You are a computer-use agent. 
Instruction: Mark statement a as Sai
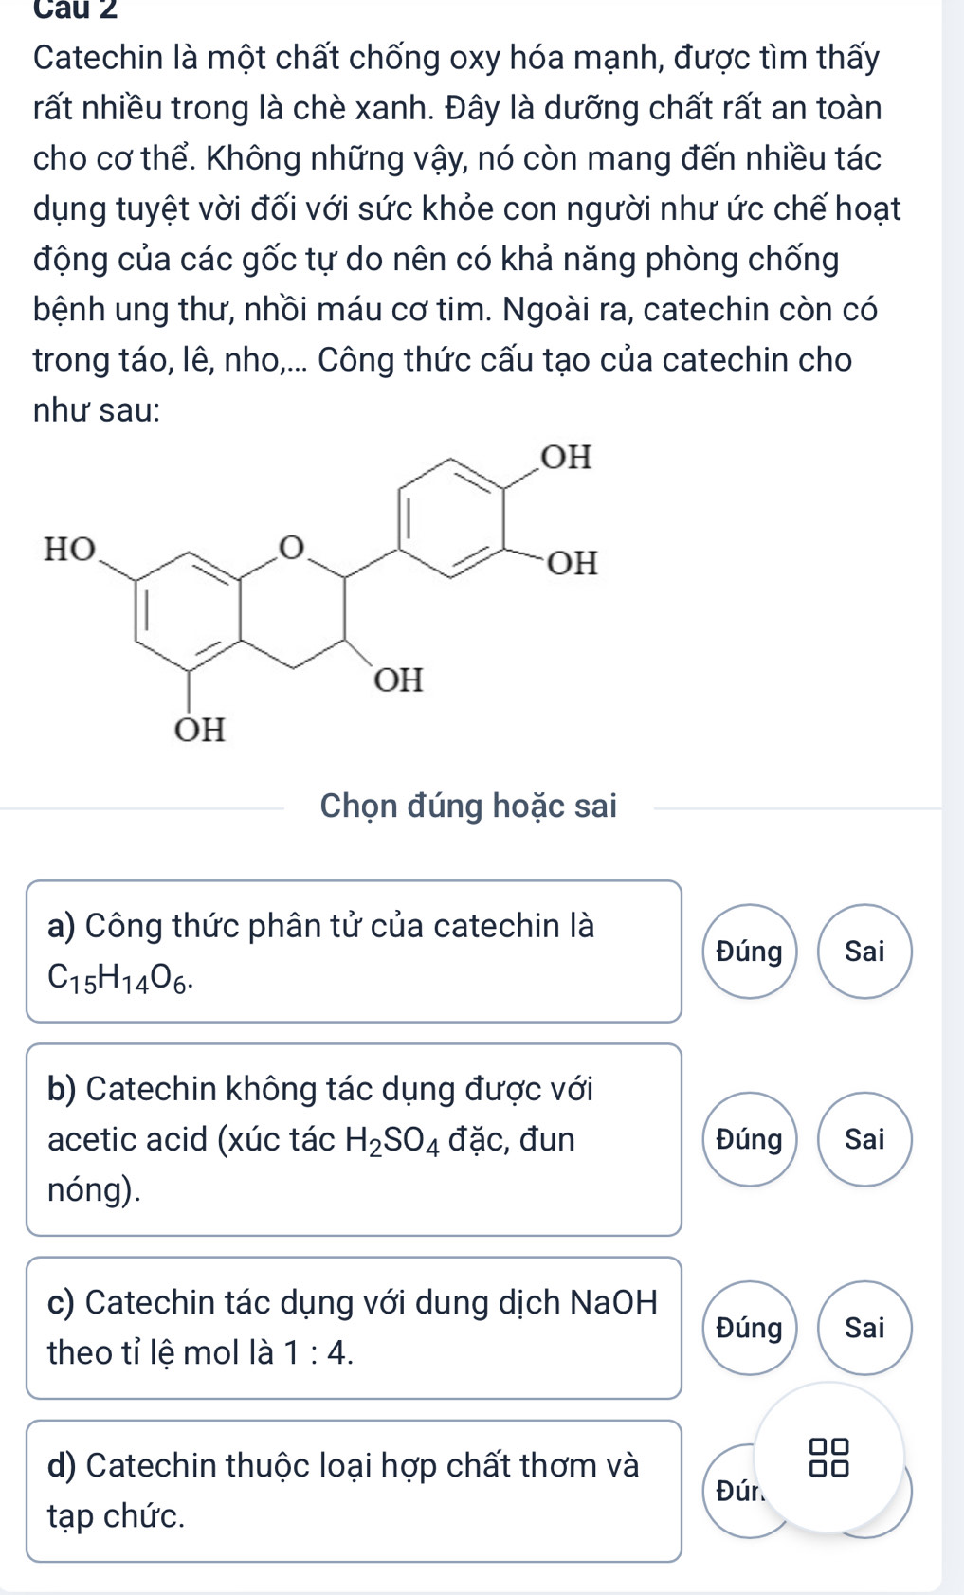point(864,952)
